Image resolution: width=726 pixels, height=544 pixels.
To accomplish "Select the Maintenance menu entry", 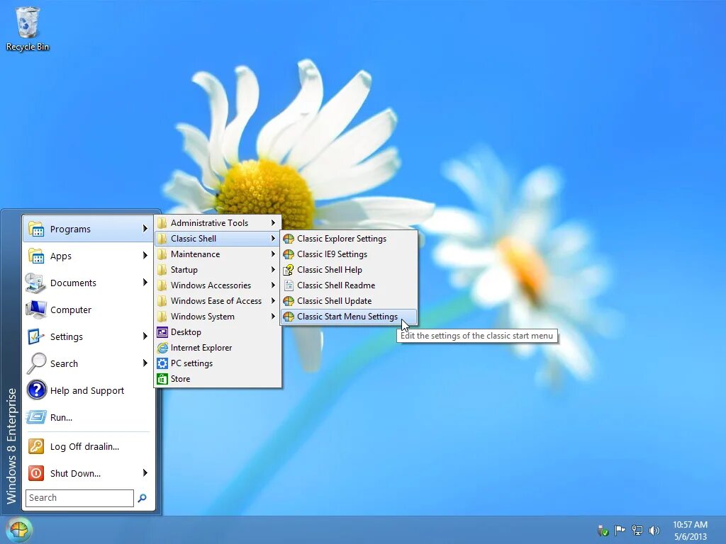I will coord(196,254).
